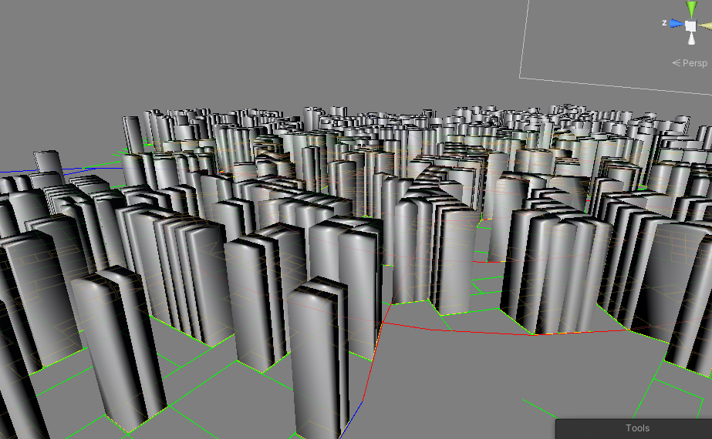Click the white bottom cone of gizmo

[691, 39]
